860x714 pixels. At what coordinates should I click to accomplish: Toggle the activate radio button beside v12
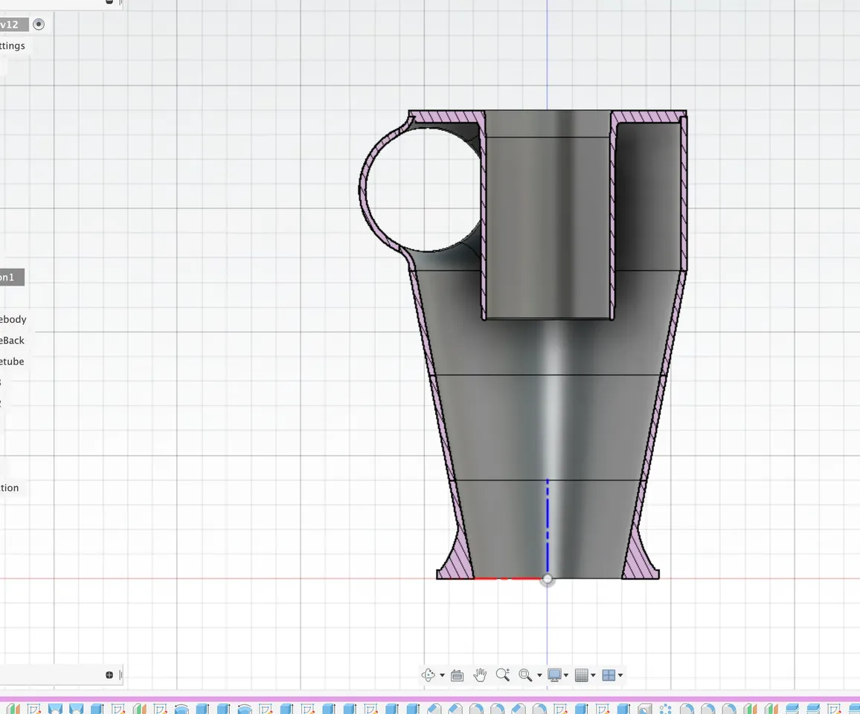(39, 24)
